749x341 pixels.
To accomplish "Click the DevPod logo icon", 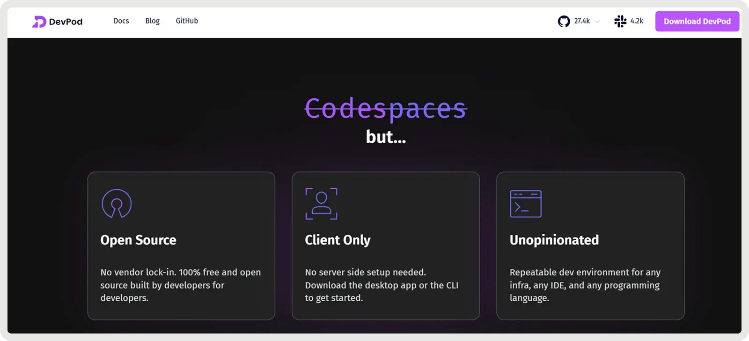I will pos(39,22).
